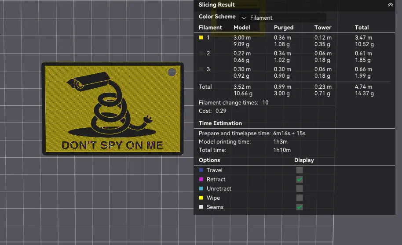
Task: Collapse the Slicing Result panel
Action: click(390, 4)
